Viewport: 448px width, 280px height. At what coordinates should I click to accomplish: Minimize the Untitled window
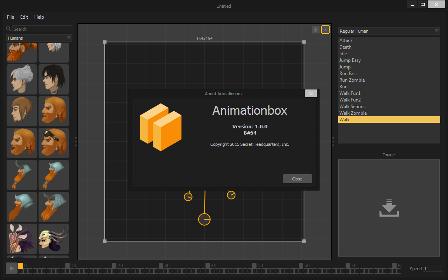click(412, 4)
